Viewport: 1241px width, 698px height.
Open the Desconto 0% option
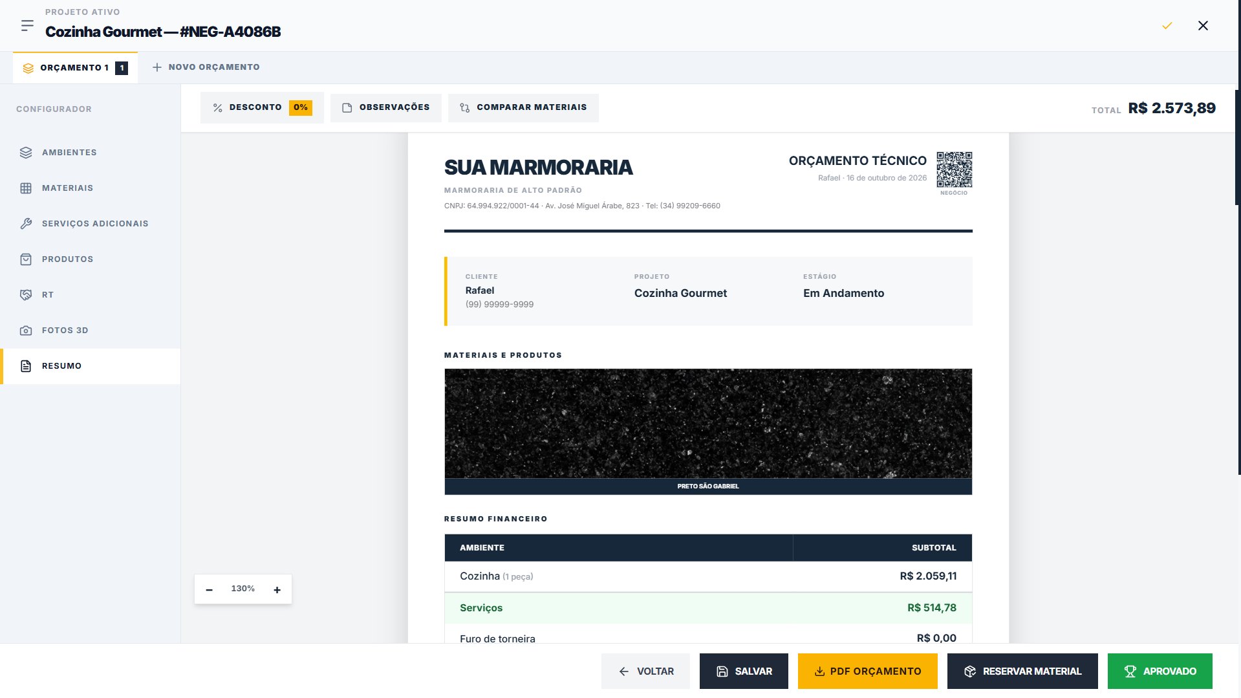(262, 108)
